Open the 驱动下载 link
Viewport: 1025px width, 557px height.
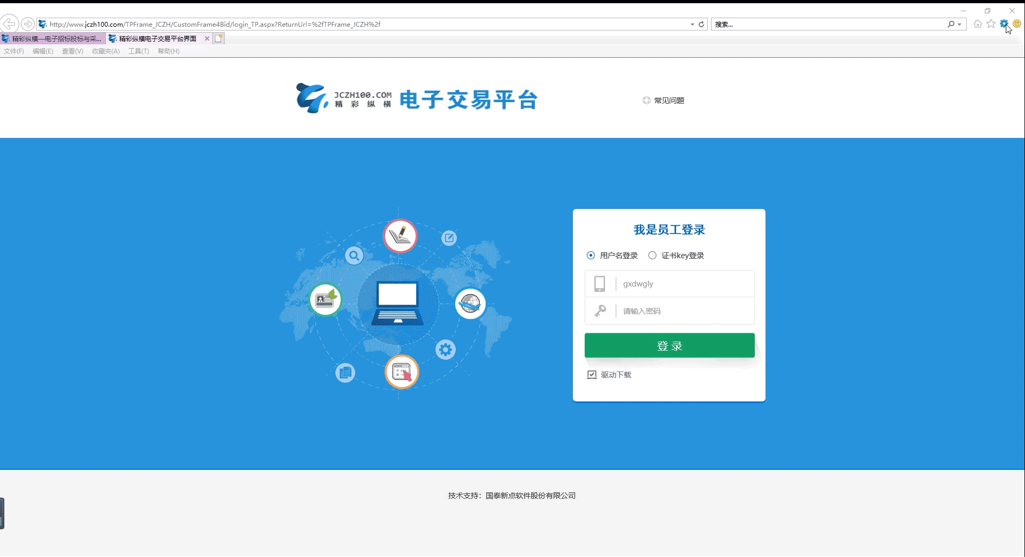coord(616,375)
